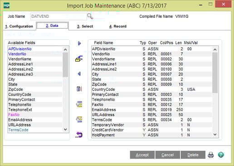Select VendorName in Available Fields

click(35, 59)
